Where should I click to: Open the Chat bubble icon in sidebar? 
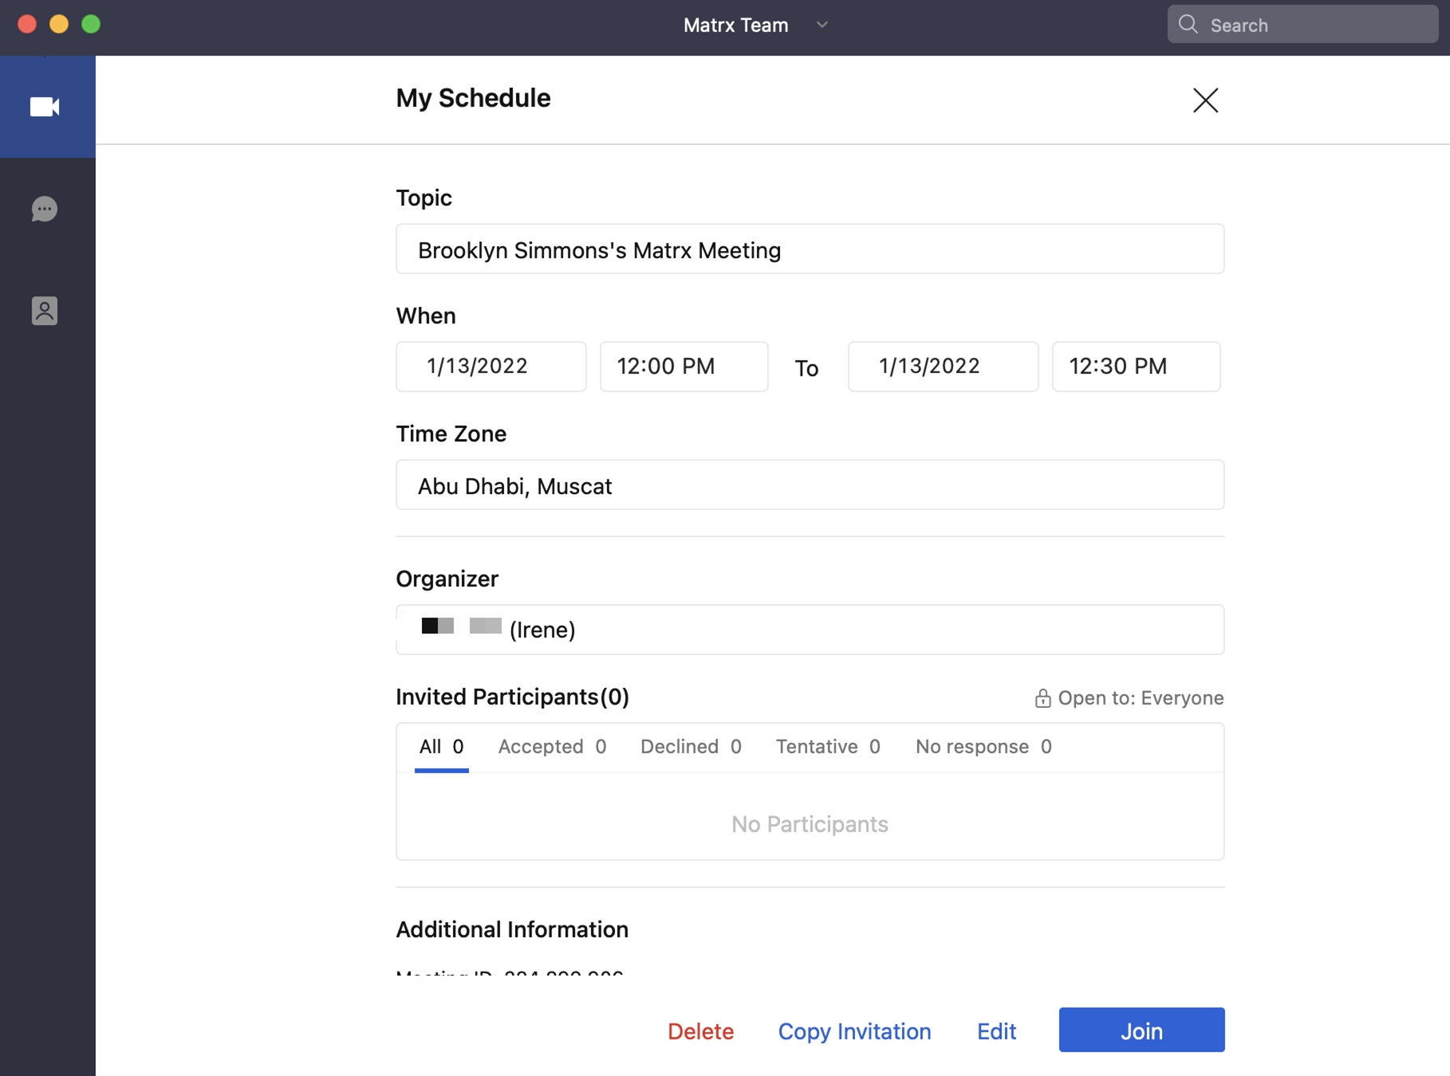pos(45,209)
